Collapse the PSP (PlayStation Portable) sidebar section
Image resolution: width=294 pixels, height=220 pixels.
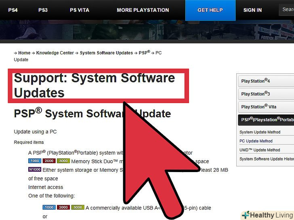pyautogui.click(x=266, y=120)
